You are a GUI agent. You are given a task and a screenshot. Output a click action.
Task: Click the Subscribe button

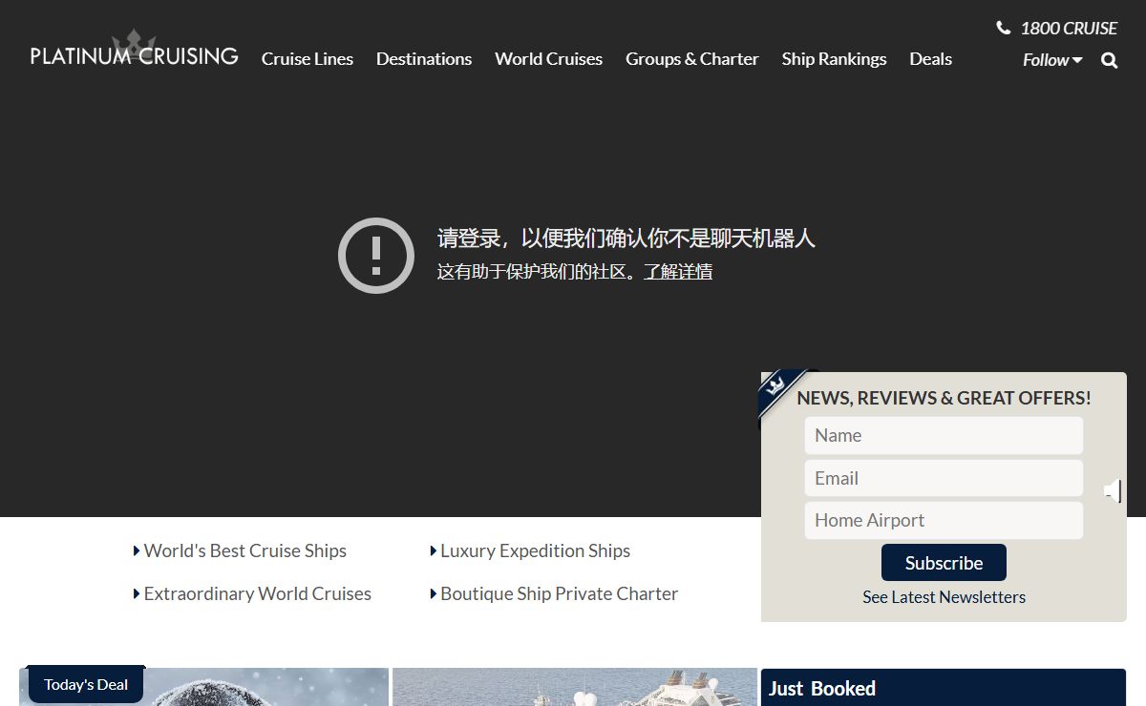(944, 563)
